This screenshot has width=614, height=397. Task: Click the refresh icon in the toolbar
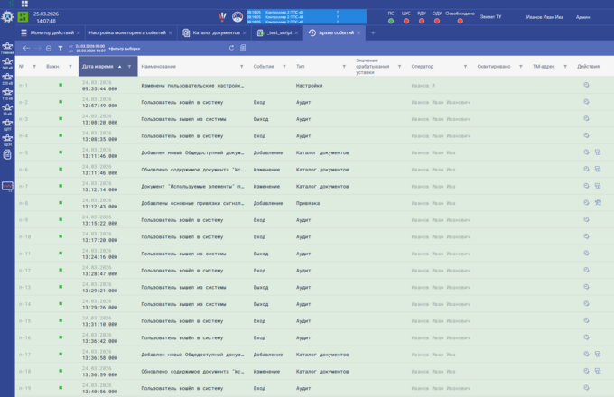click(231, 48)
